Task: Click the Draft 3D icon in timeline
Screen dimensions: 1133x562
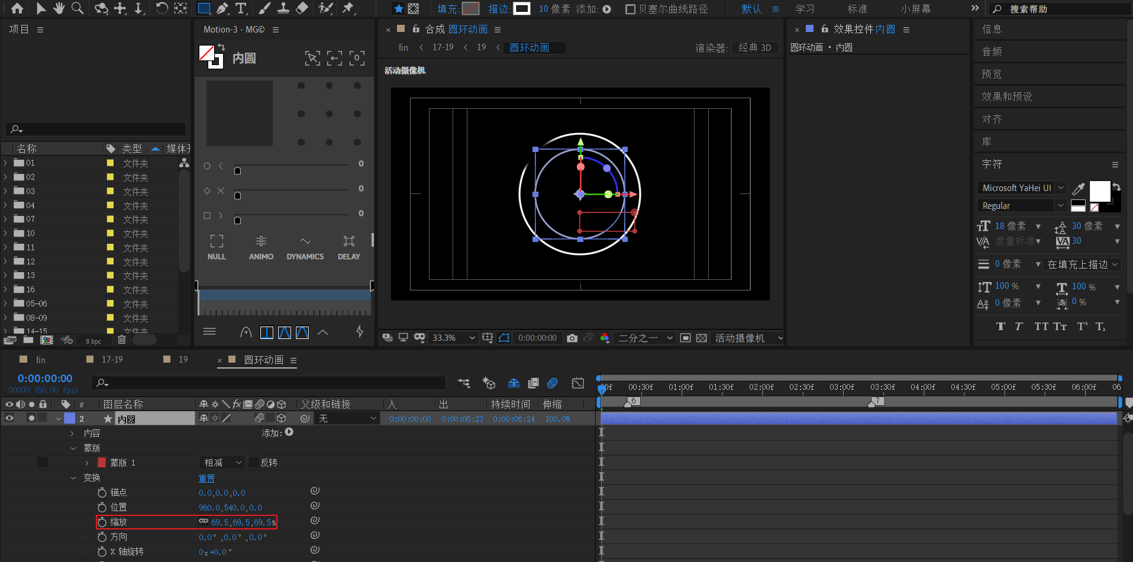Action: click(489, 383)
